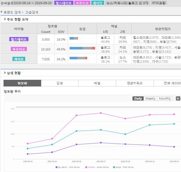This screenshot has width=181, height=172.
Task: Click the Count value 10,163
Action: 46,49
